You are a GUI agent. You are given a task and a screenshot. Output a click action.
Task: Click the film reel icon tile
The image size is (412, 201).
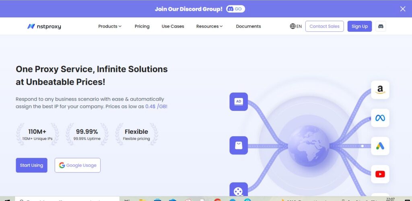tap(239, 190)
